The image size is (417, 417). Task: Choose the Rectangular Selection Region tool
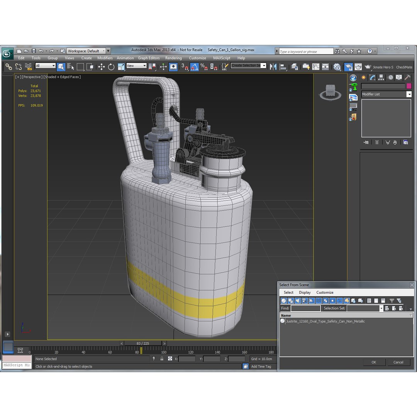pyautogui.click(x=80, y=67)
